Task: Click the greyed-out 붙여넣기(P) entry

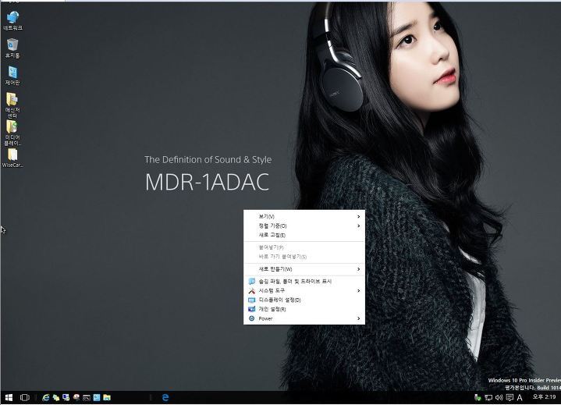Action: pos(304,247)
